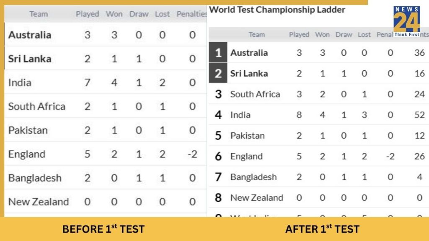Click rank number 6 beside England
429x241 pixels.
218,156
